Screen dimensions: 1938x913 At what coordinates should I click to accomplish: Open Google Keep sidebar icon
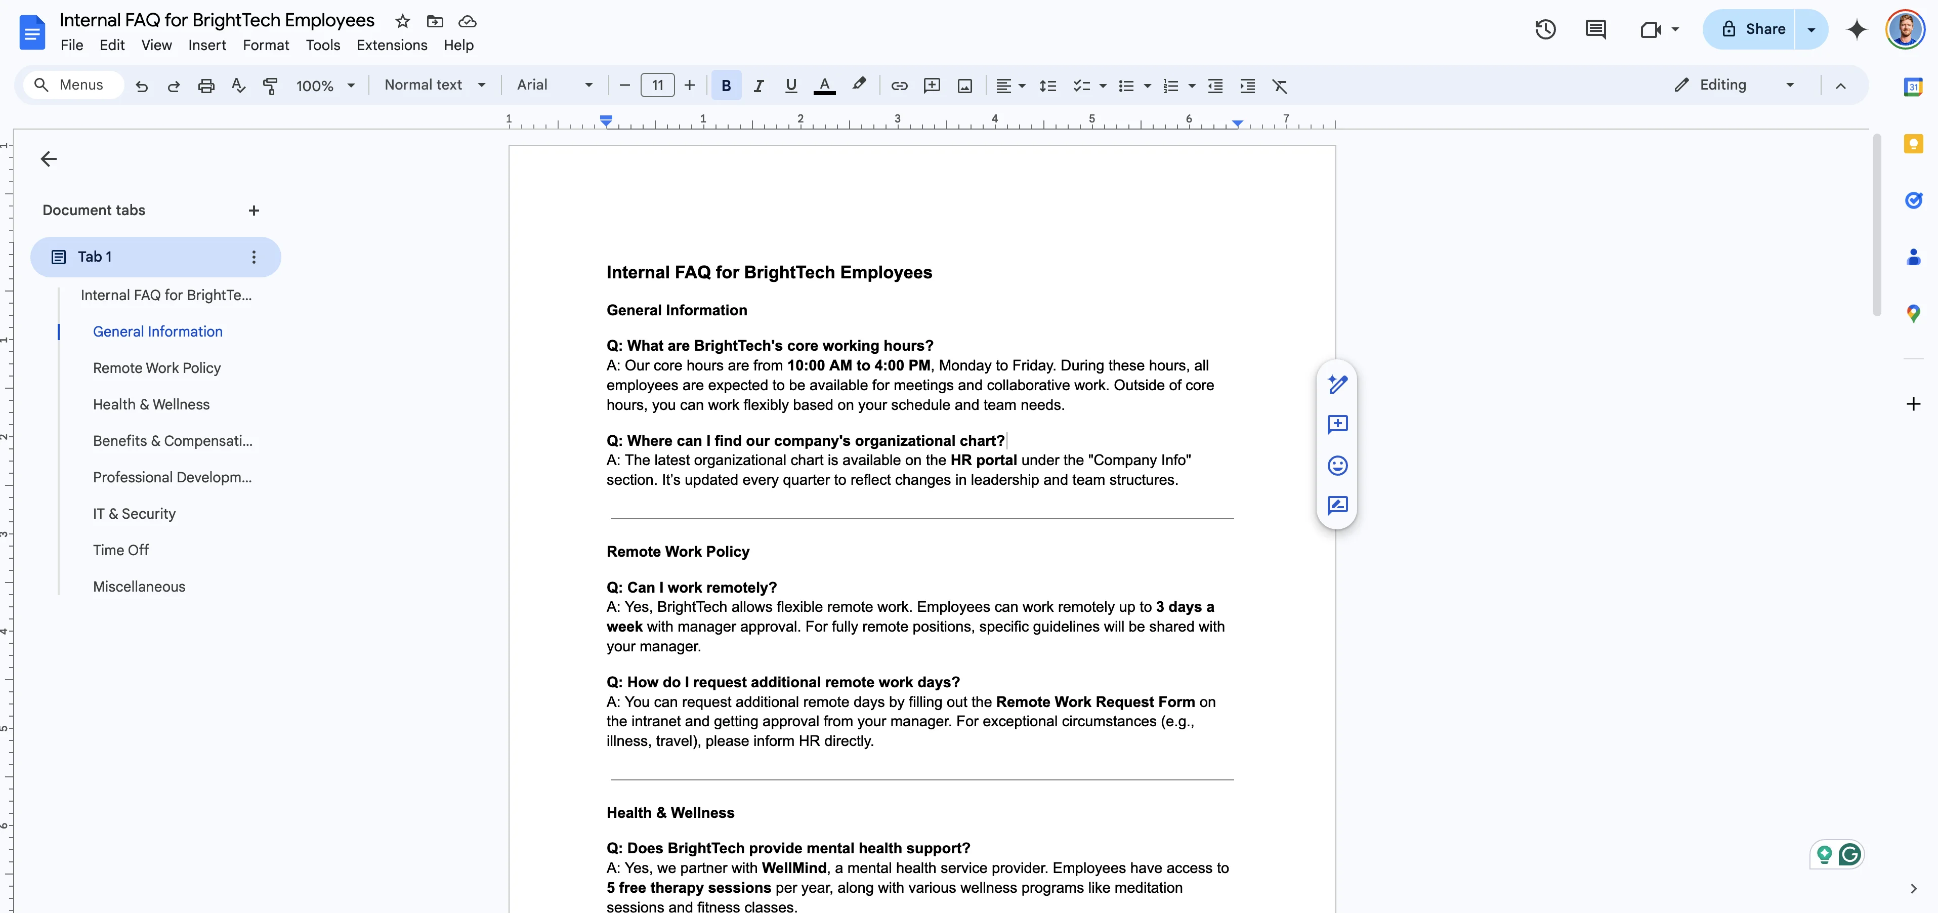click(1913, 143)
